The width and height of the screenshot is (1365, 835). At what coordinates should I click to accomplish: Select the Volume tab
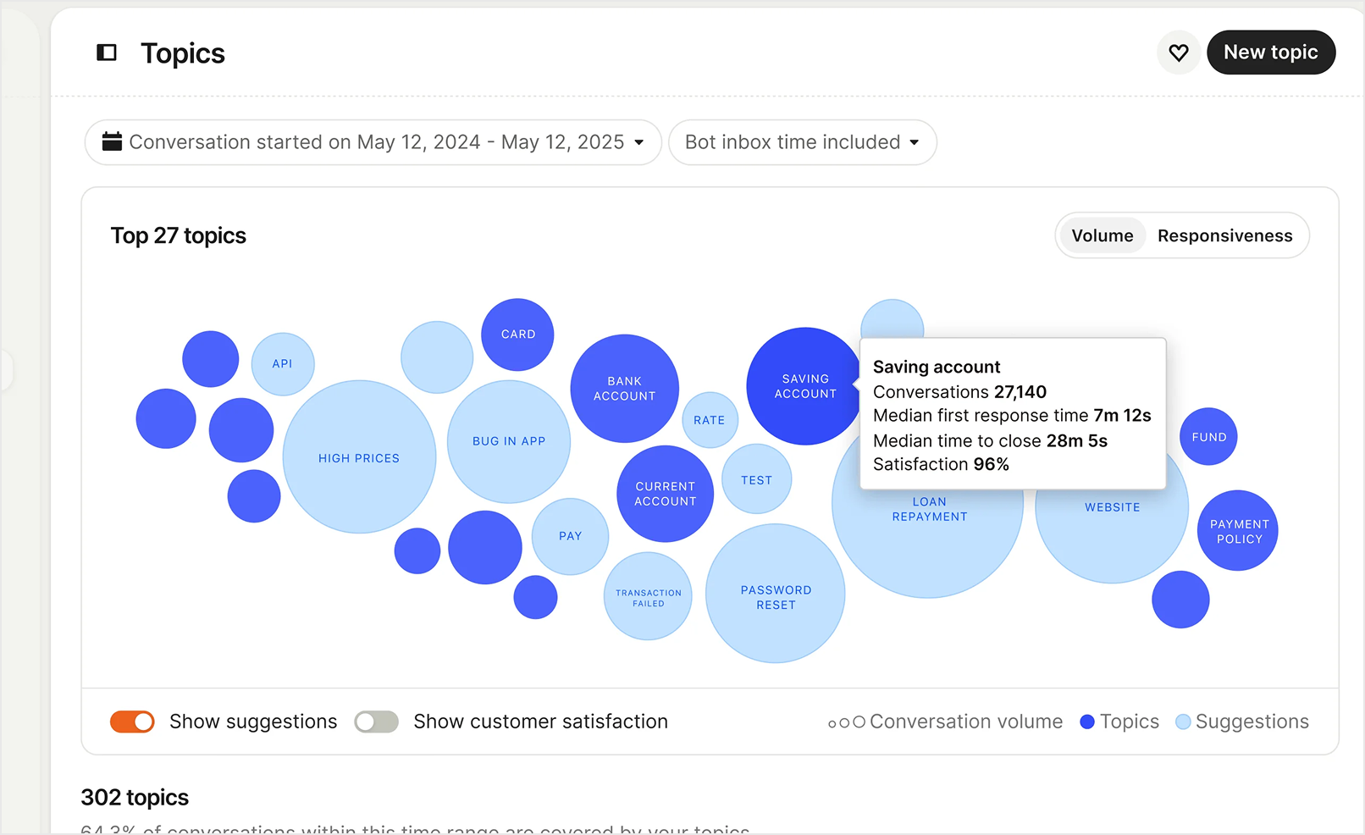coord(1102,235)
